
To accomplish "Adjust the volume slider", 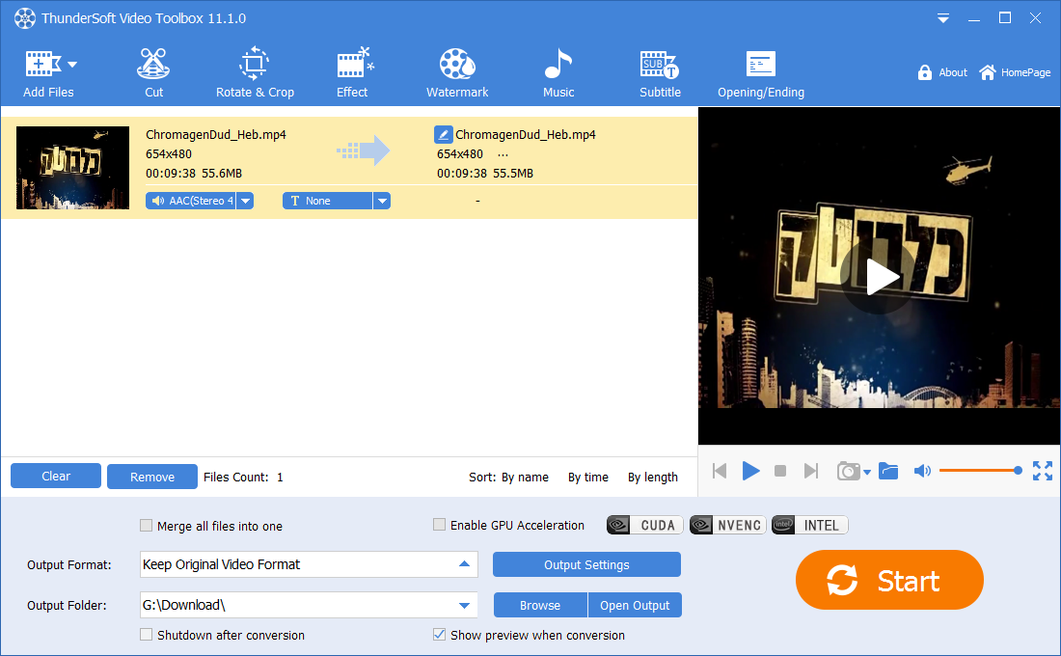I will coord(979,470).
